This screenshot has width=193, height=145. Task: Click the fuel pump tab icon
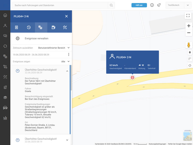click(53, 27)
